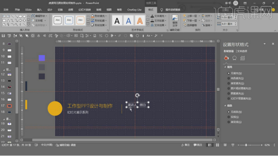Switch to 文本选项 text options tab

coord(242,51)
